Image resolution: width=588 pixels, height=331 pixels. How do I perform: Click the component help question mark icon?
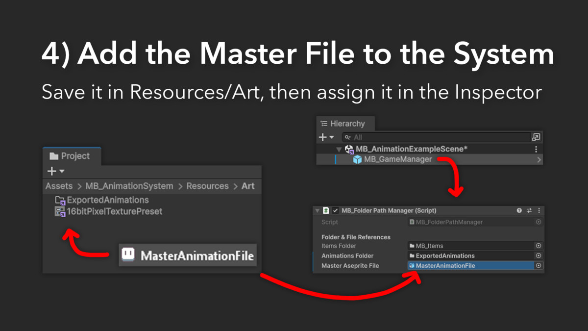coord(519,210)
